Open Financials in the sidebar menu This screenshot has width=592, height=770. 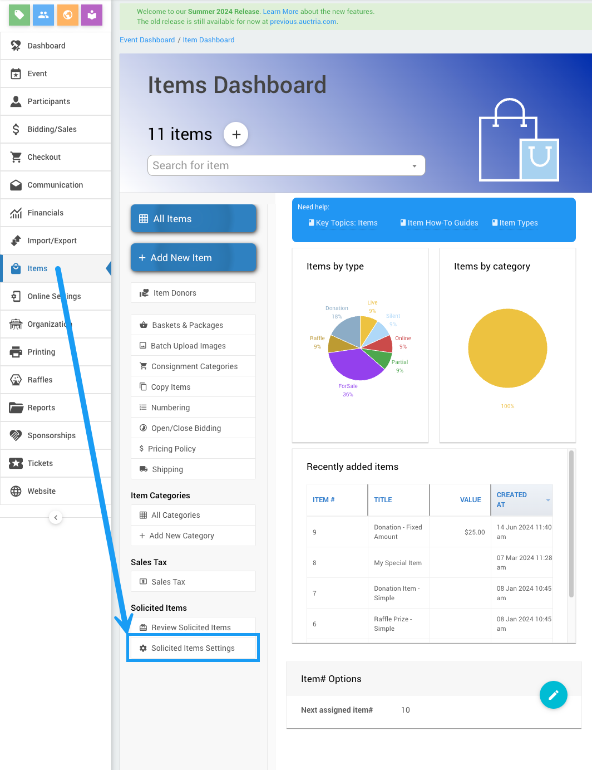click(45, 213)
